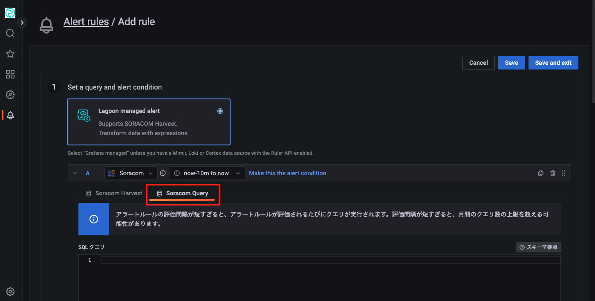
Task: Click the Alert rules breadcrumb link
Action: pos(86,22)
